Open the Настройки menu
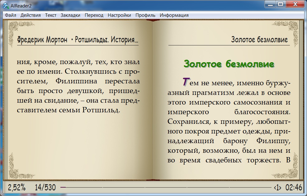This screenshot has height=196, width=307. 120,15
